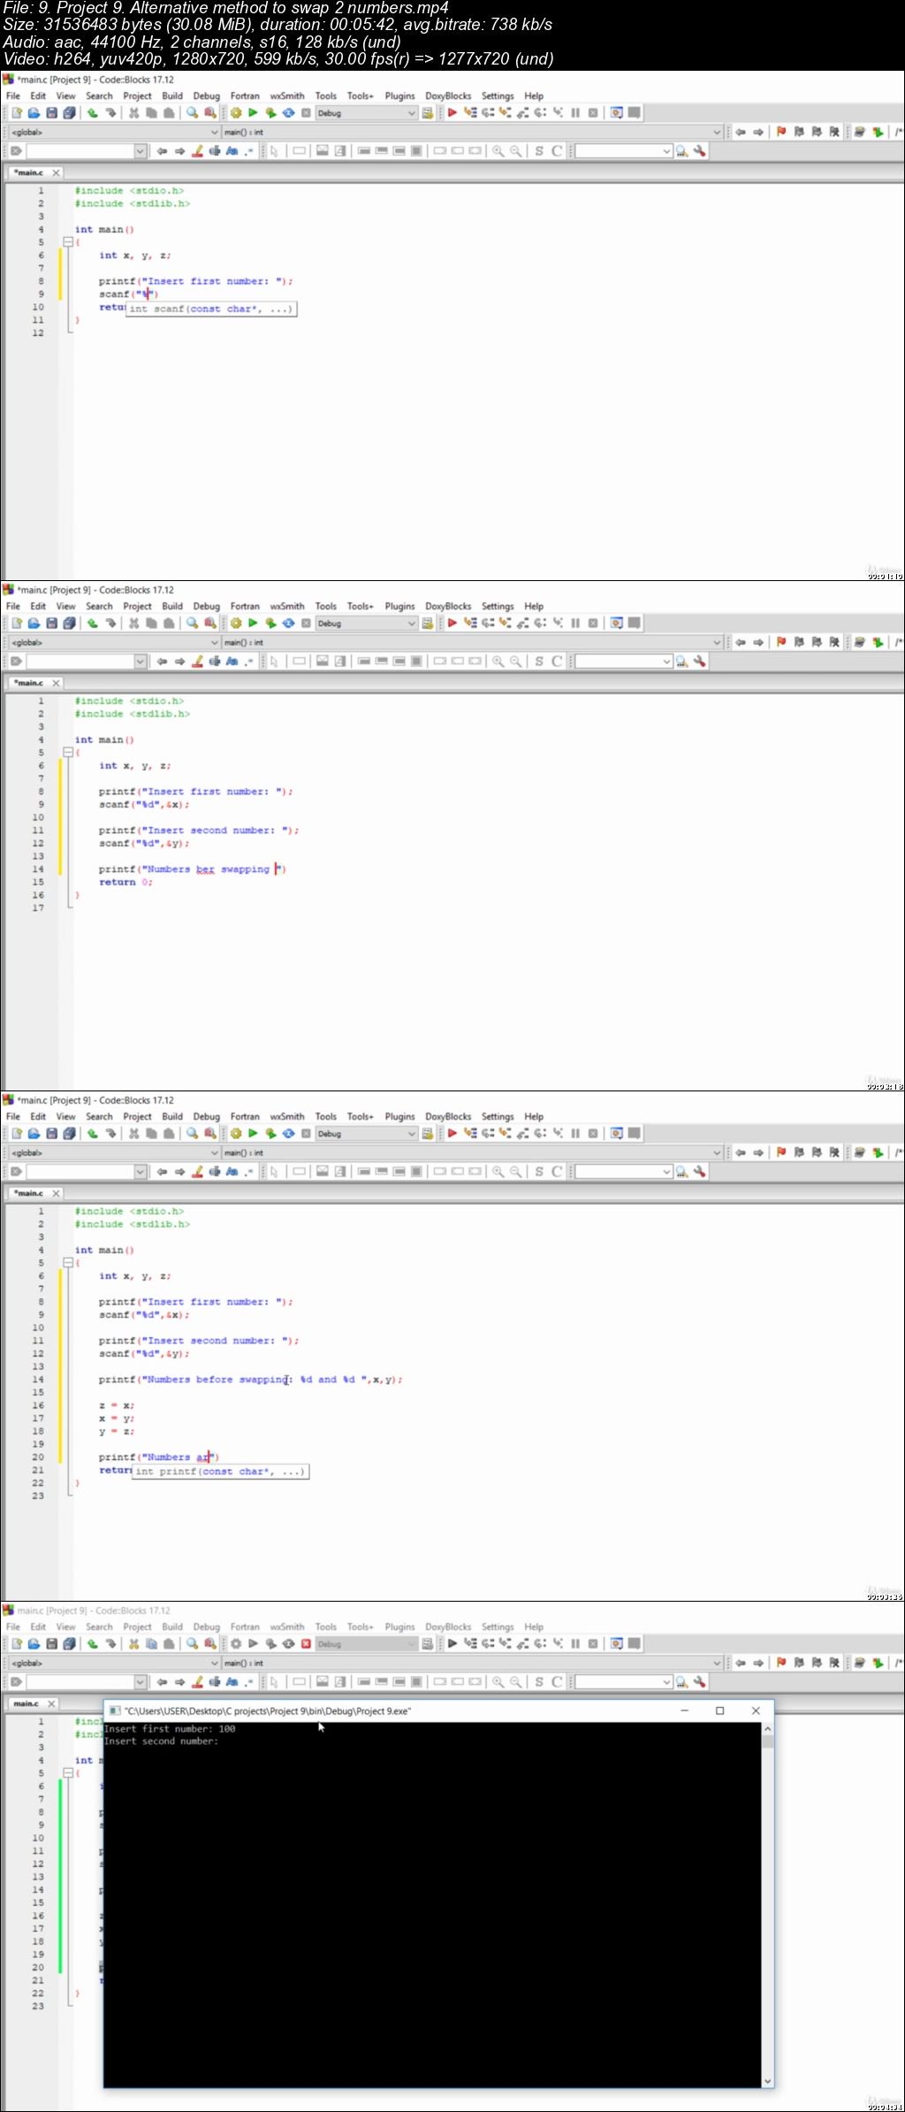Viewport: 905px width, 2112px height.
Task: Open 'main() : int' function dropdown, scanf-tooltip frame
Action: pyautogui.click(x=472, y=132)
